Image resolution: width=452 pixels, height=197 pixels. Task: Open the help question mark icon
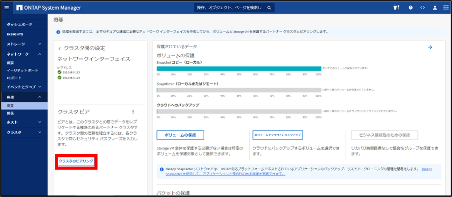coord(410,8)
